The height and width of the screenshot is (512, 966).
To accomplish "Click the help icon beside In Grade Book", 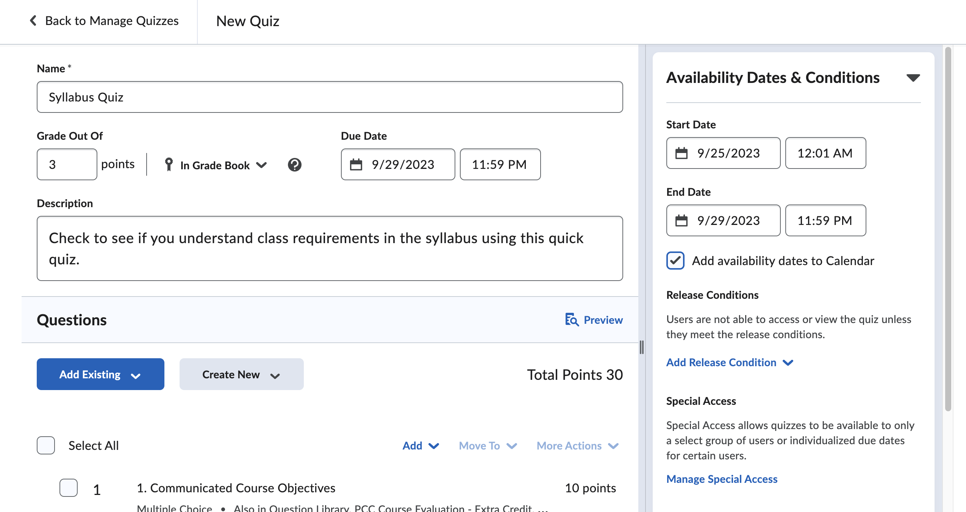I will click(295, 164).
